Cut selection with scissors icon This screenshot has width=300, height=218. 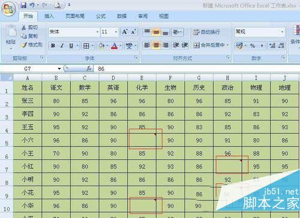coord(23,28)
